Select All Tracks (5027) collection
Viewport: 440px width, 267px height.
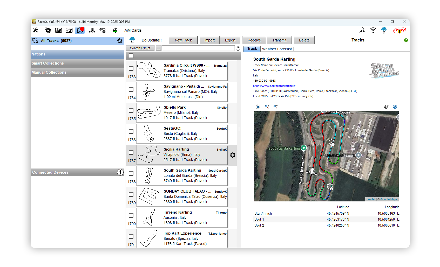pos(77,41)
